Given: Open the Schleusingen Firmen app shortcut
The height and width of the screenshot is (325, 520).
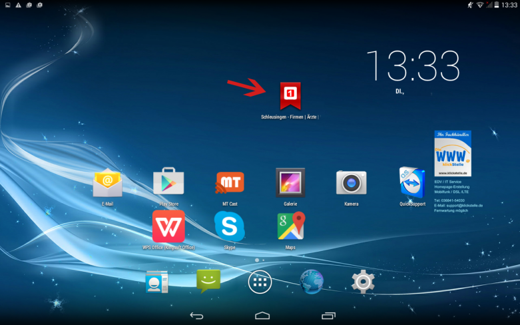Looking at the screenshot, I should [290, 97].
